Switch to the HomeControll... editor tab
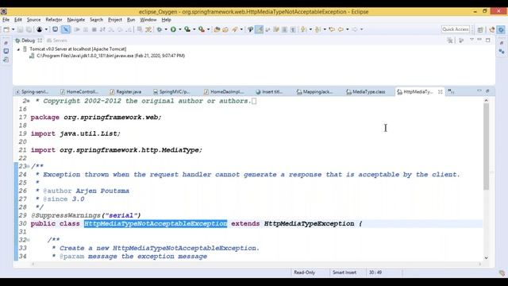Viewport: 508px width, 286px height. pos(79,92)
